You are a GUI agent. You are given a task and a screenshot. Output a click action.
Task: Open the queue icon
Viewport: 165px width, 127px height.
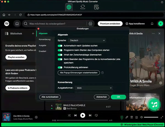pyautogui.click(x=132, y=117)
